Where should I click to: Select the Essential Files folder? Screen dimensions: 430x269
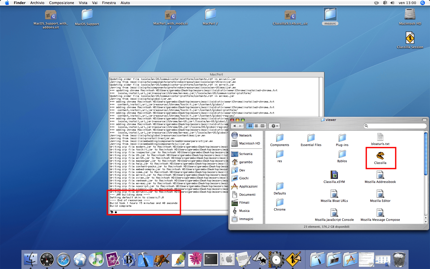pos(311,140)
